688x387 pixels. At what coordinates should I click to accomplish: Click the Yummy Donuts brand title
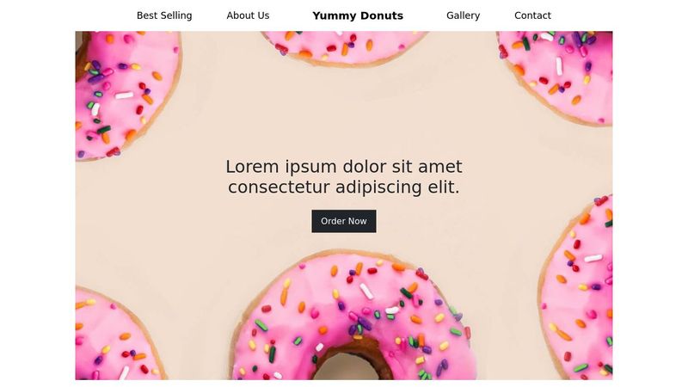[x=358, y=15]
